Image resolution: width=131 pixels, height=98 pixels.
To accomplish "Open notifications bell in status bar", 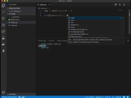I will click(128, 97).
